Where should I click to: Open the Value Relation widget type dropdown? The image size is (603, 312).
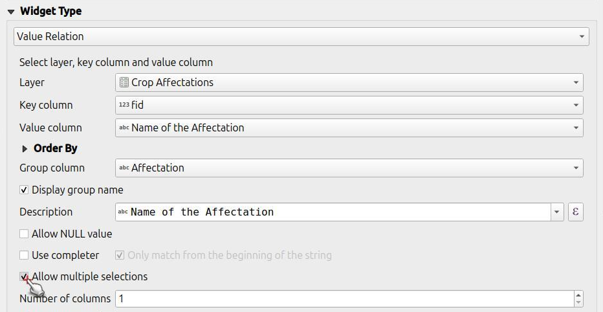[x=301, y=36]
